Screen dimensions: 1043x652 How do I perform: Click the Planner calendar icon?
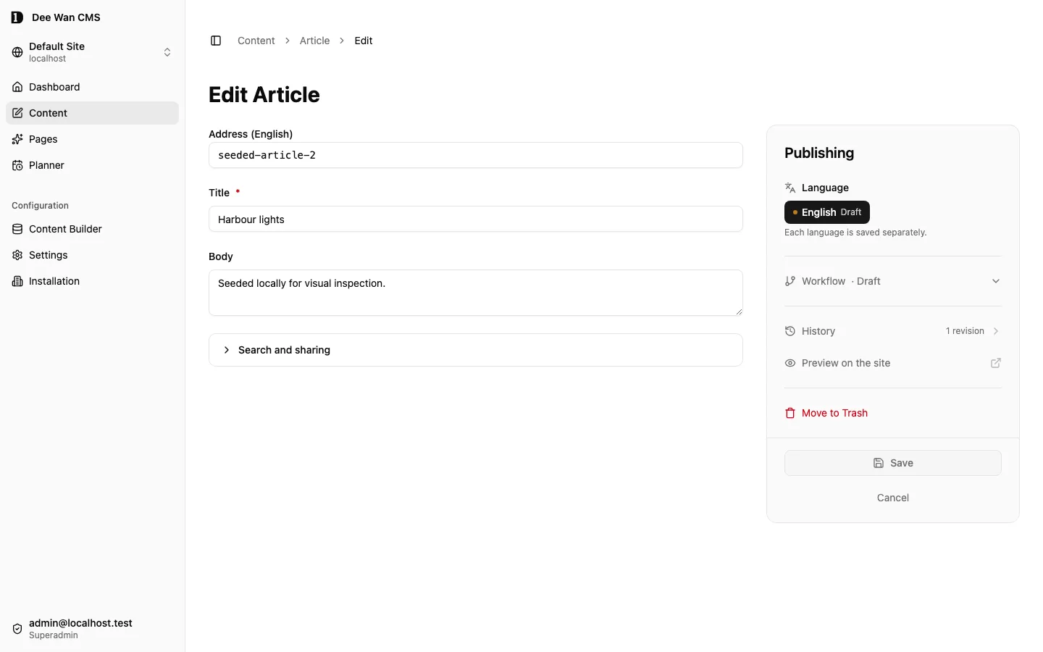pyautogui.click(x=17, y=165)
